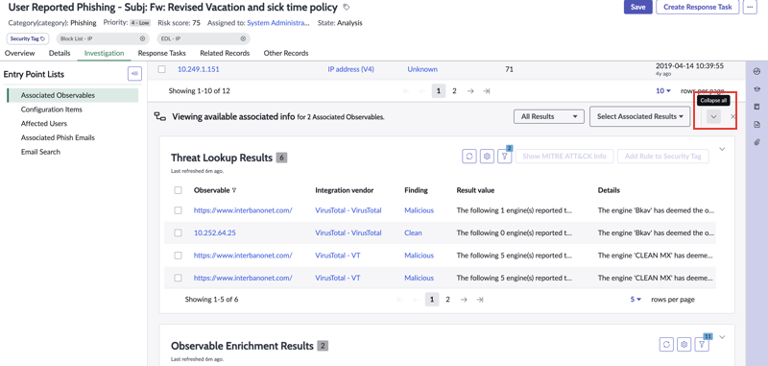Open the 10.252.64.25 observable link

point(214,232)
